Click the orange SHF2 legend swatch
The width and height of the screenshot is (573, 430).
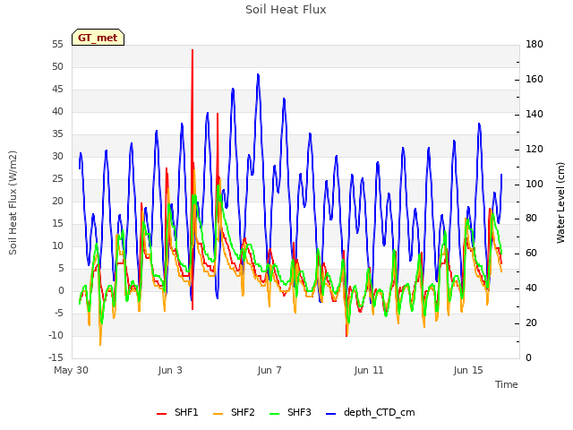tap(218, 414)
